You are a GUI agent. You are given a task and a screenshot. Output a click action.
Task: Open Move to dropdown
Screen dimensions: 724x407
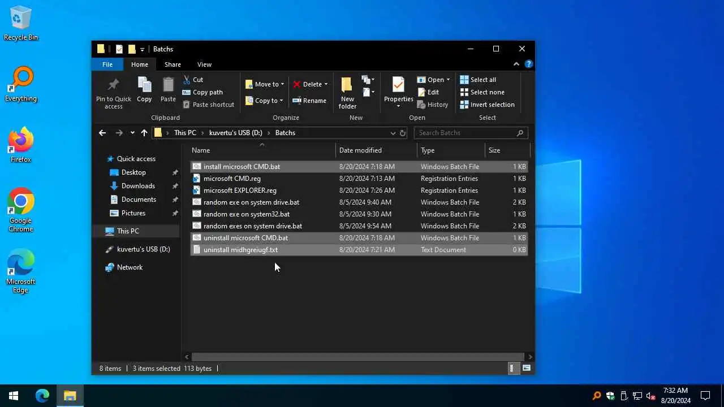265,84
